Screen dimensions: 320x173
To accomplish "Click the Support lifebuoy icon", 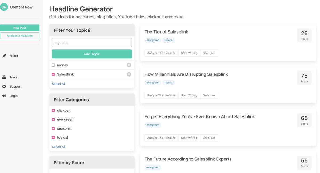I will pos(4,86).
